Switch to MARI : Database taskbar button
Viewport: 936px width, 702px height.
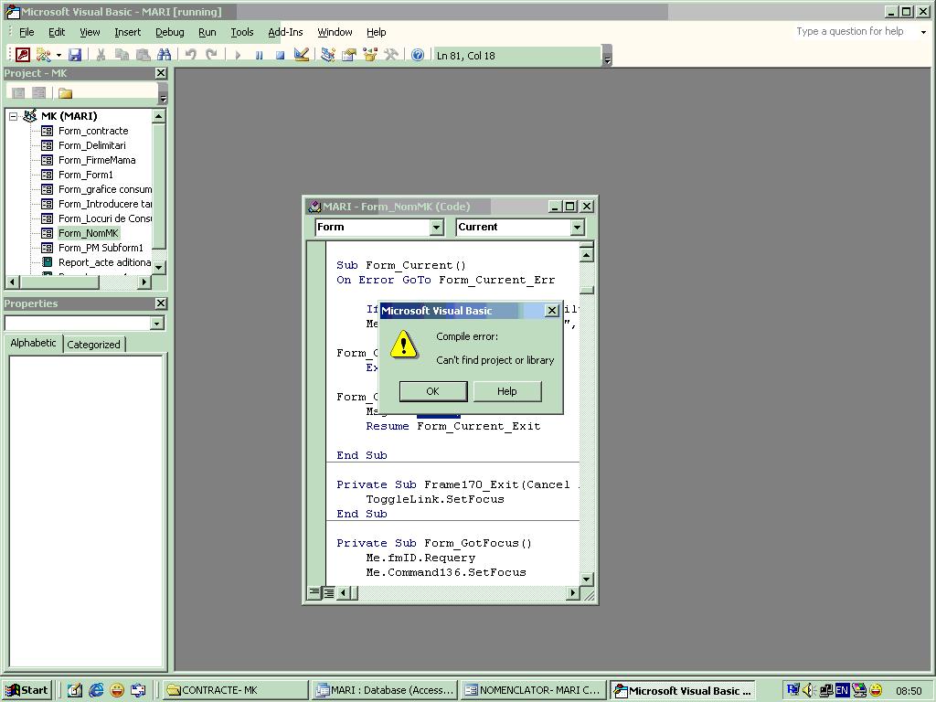(x=386, y=690)
